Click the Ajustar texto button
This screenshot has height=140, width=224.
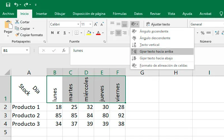[x=158, y=24]
